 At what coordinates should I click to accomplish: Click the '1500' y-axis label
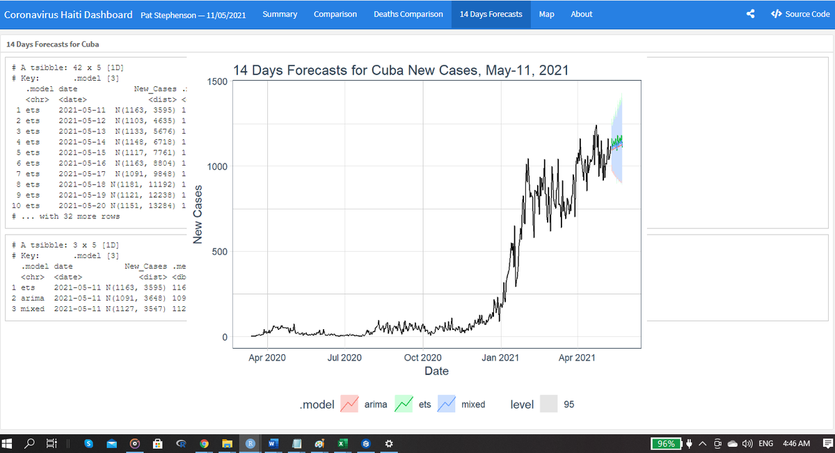coord(217,81)
